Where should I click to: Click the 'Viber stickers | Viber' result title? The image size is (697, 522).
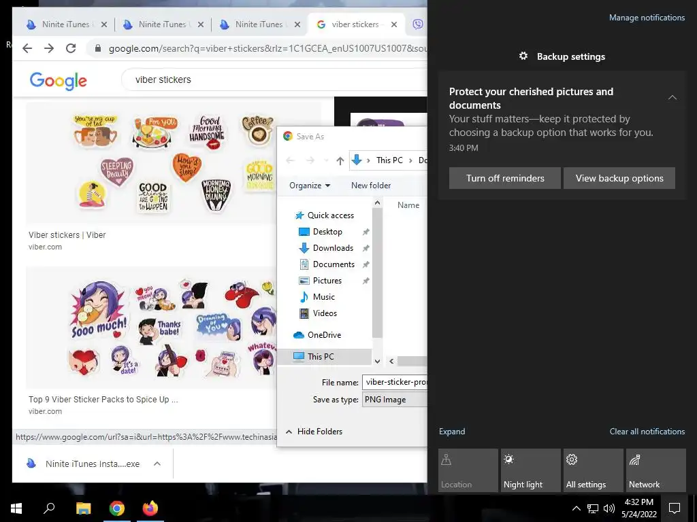point(67,235)
